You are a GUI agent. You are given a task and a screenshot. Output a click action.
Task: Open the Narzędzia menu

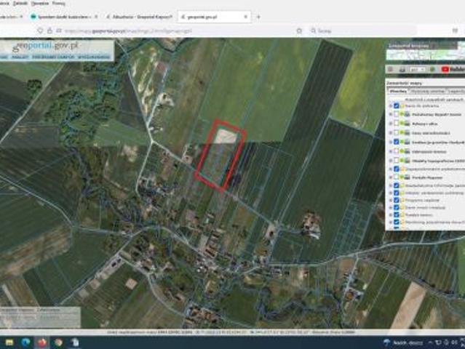click(x=40, y=3)
